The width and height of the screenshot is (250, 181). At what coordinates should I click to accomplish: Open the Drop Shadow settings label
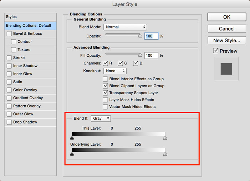pos(25,122)
